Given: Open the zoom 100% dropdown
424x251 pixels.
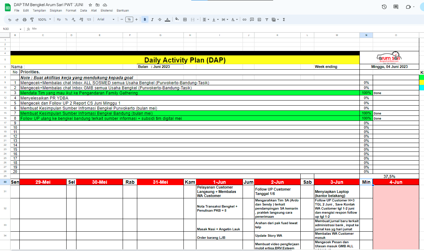Looking at the screenshot, I should [45, 20].
